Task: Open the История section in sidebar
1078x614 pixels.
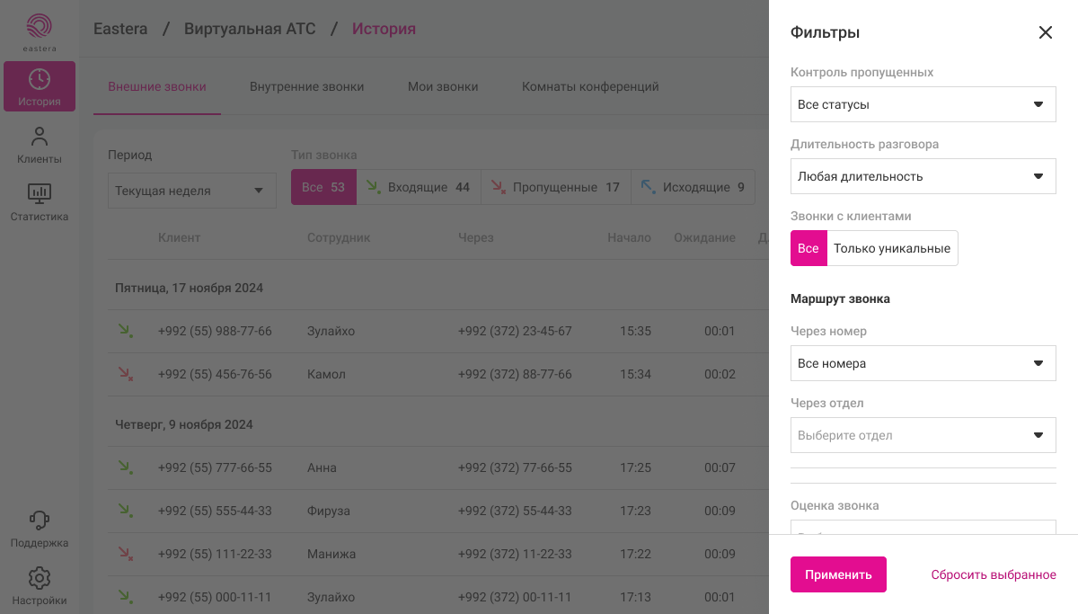Action: (x=40, y=86)
